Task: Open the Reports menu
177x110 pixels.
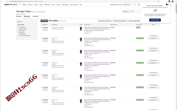Action: click(58, 5)
